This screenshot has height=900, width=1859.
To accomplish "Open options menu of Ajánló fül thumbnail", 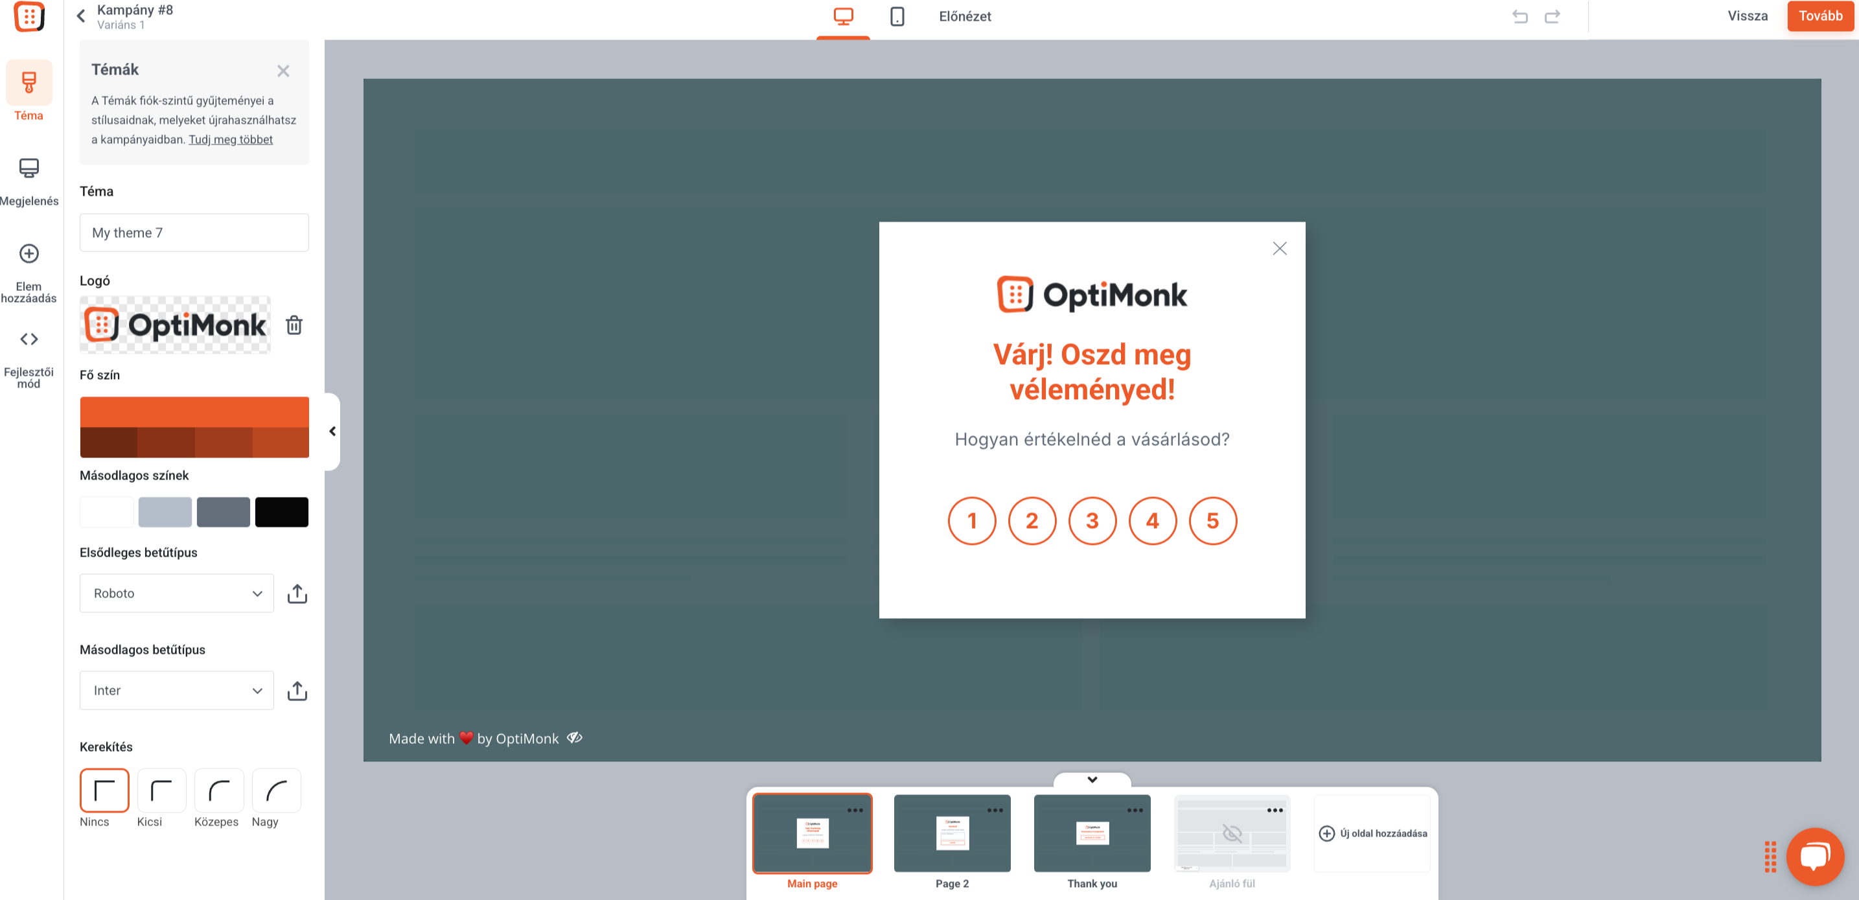I will pos(1275,810).
